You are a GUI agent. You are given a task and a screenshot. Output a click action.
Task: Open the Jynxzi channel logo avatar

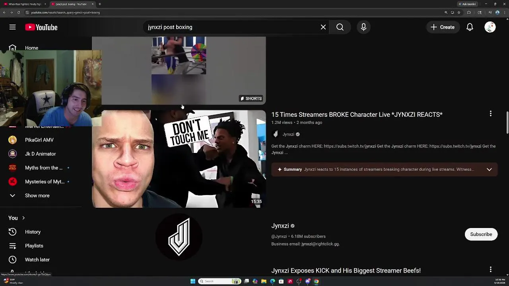[179, 236]
